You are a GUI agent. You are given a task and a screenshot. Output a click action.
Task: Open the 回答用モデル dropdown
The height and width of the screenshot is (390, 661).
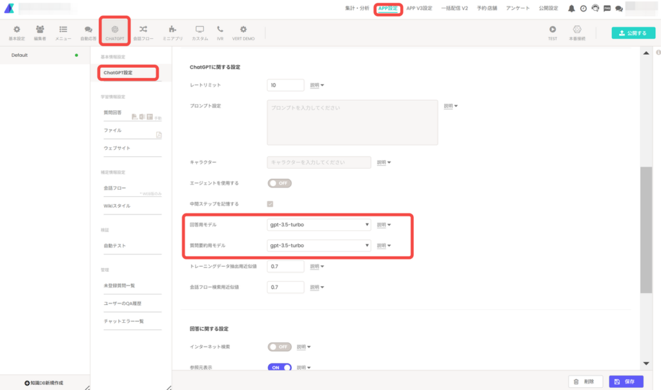coord(319,225)
